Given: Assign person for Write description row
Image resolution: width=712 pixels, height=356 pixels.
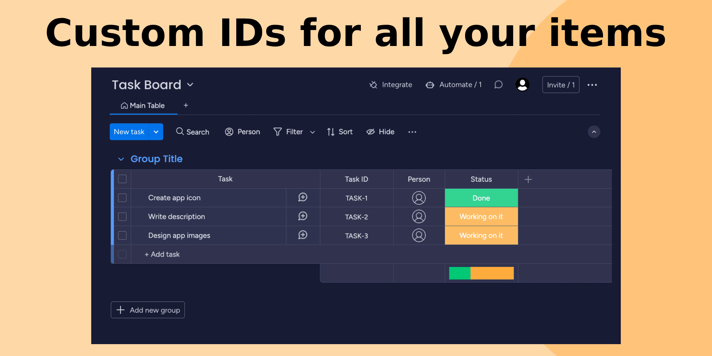Looking at the screenshot, I should pos(419,217).
